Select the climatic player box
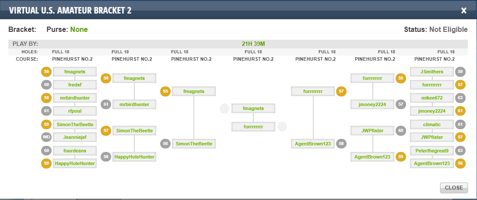This screenshot has width=477, height=200. point(432,124)
